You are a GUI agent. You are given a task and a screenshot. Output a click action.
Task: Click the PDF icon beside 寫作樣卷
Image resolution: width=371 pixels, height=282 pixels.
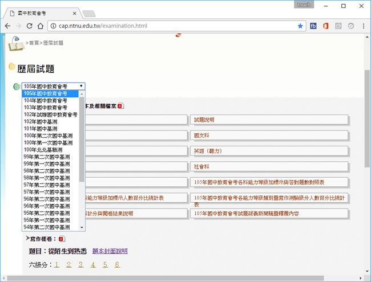62,239
